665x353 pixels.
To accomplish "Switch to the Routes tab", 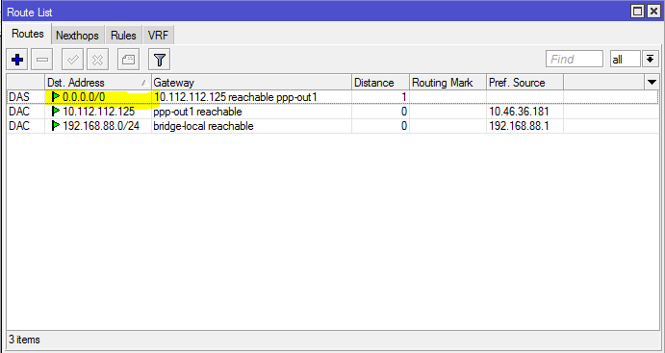I will pyautogui.click(x=28, y=34).
